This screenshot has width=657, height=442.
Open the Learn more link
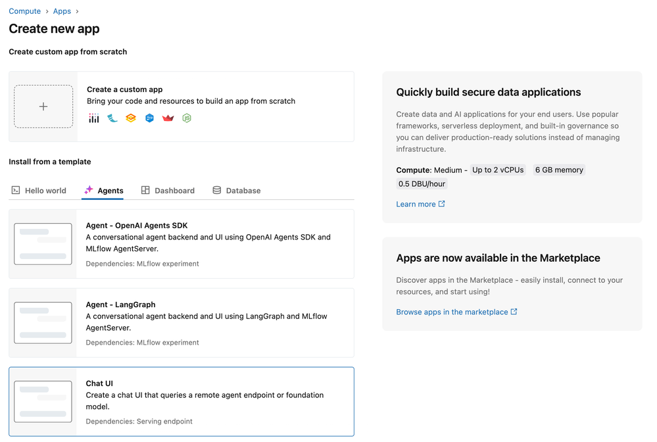pyautogui.click(x=416, y=204)
